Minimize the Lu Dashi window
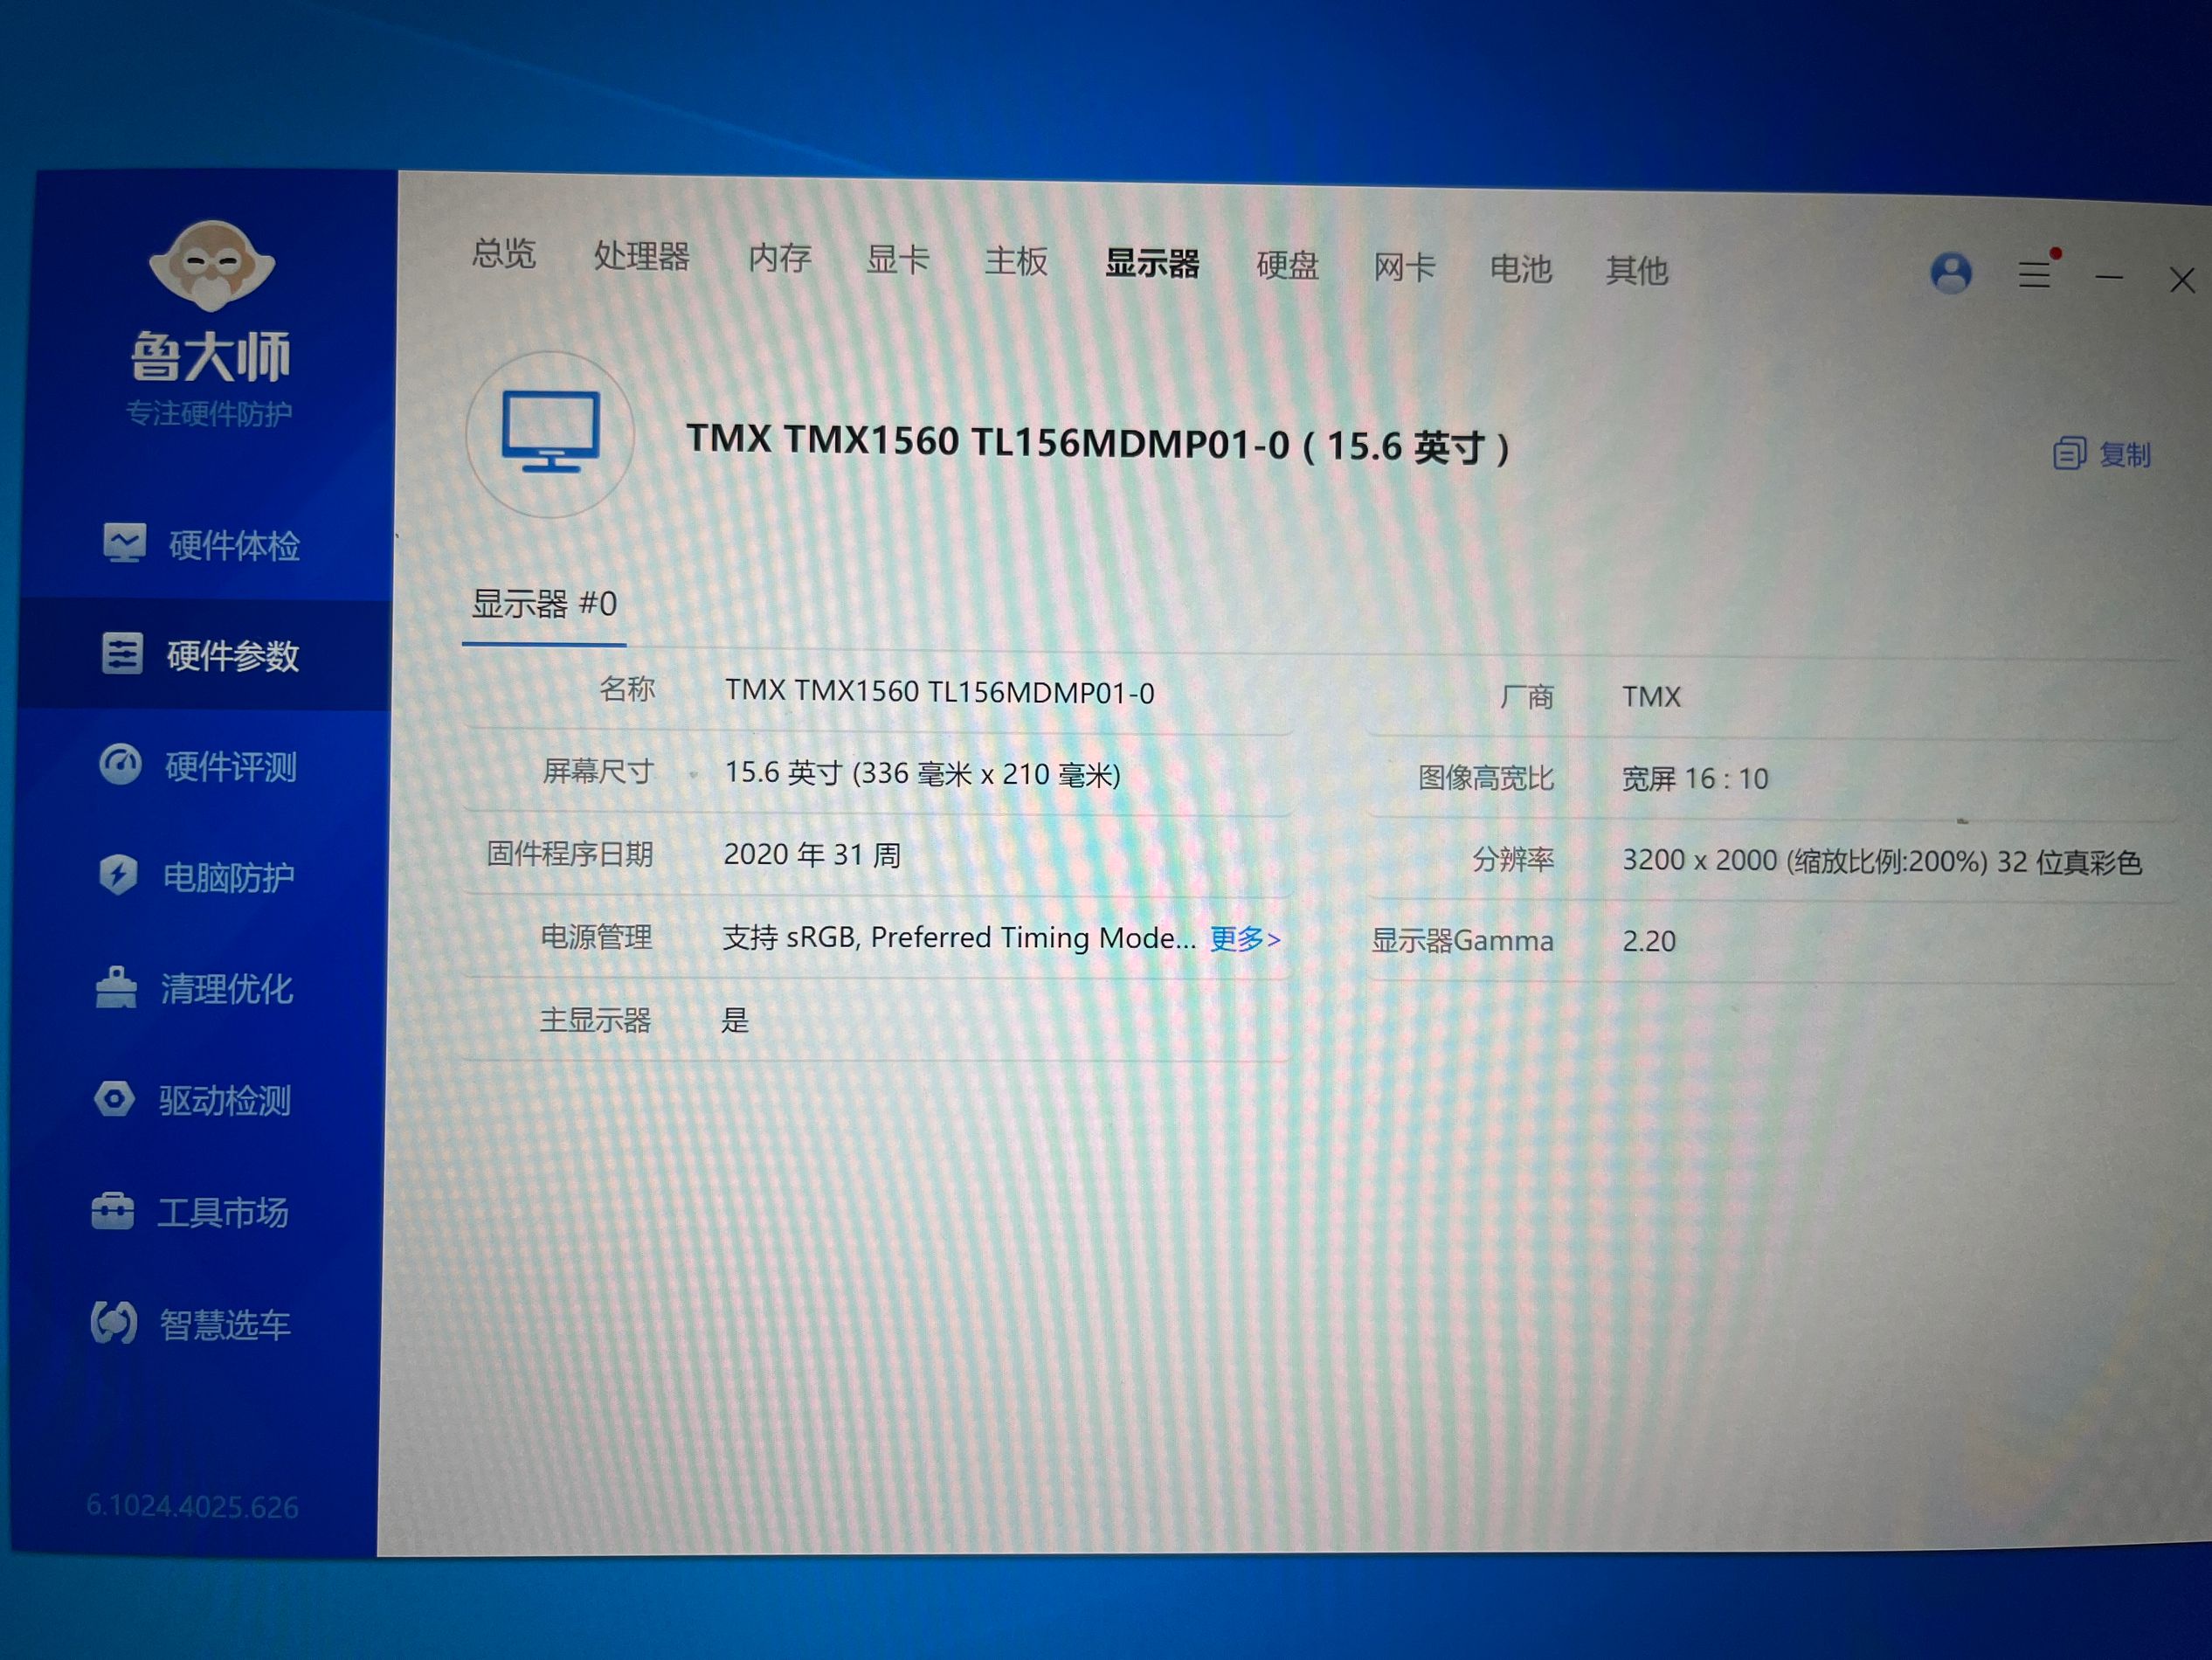 tap(2109, 277)
